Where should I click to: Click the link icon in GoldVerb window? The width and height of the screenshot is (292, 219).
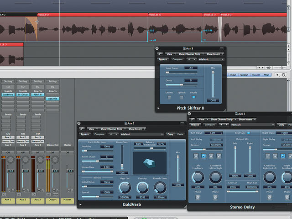tap(82, 129)
